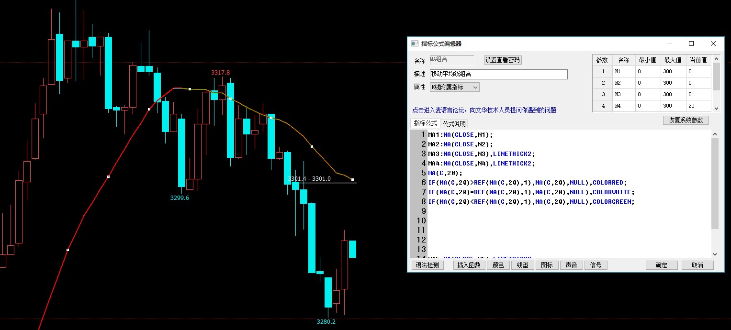Select the 指标公式 tab

click(425, 123)
